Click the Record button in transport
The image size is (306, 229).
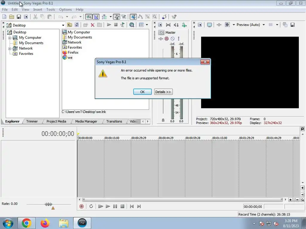pos(82,206)
